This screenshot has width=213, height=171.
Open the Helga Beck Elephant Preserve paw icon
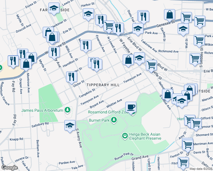click(125, 135)
